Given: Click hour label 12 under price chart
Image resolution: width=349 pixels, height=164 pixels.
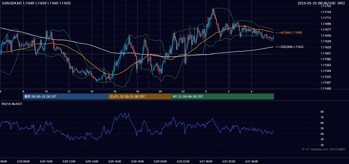Looking at the screenshot, I should pos(69,91).
